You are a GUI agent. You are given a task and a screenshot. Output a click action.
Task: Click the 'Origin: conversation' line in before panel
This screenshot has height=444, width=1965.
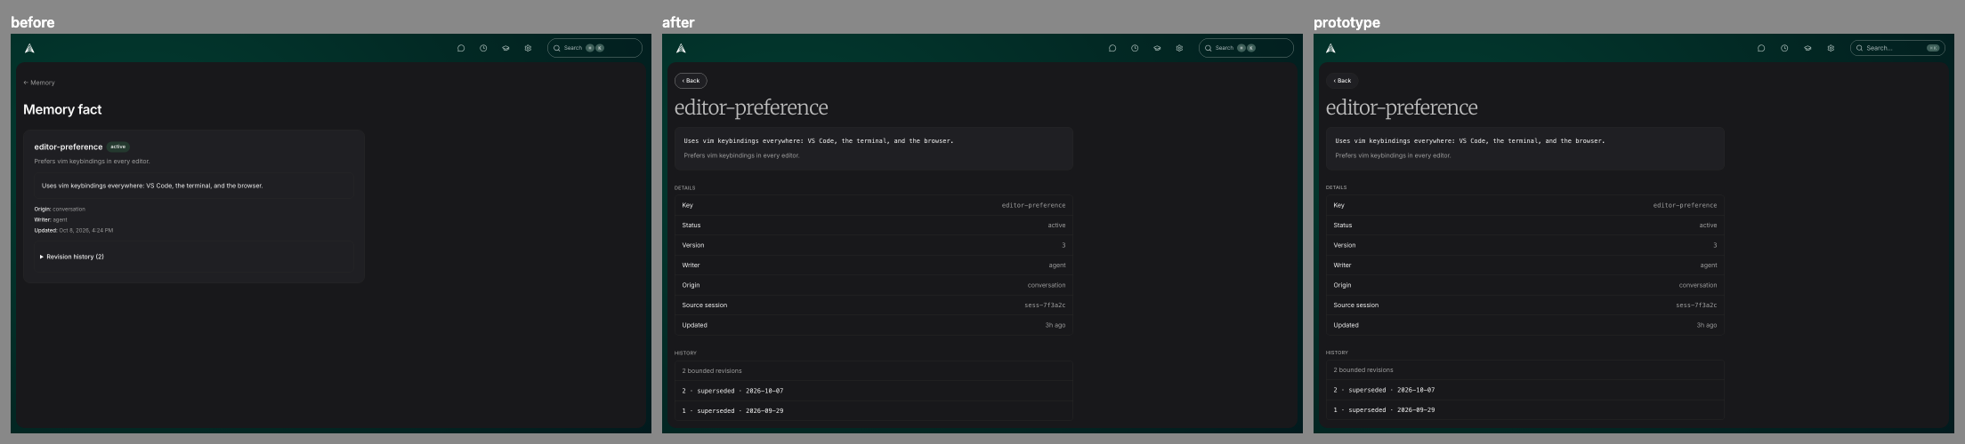click(60, 209)
